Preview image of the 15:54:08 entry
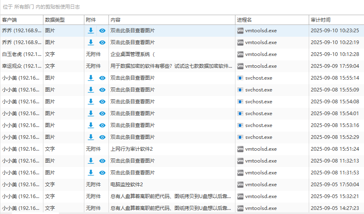 pyautogui.click(x=102, y=102)
